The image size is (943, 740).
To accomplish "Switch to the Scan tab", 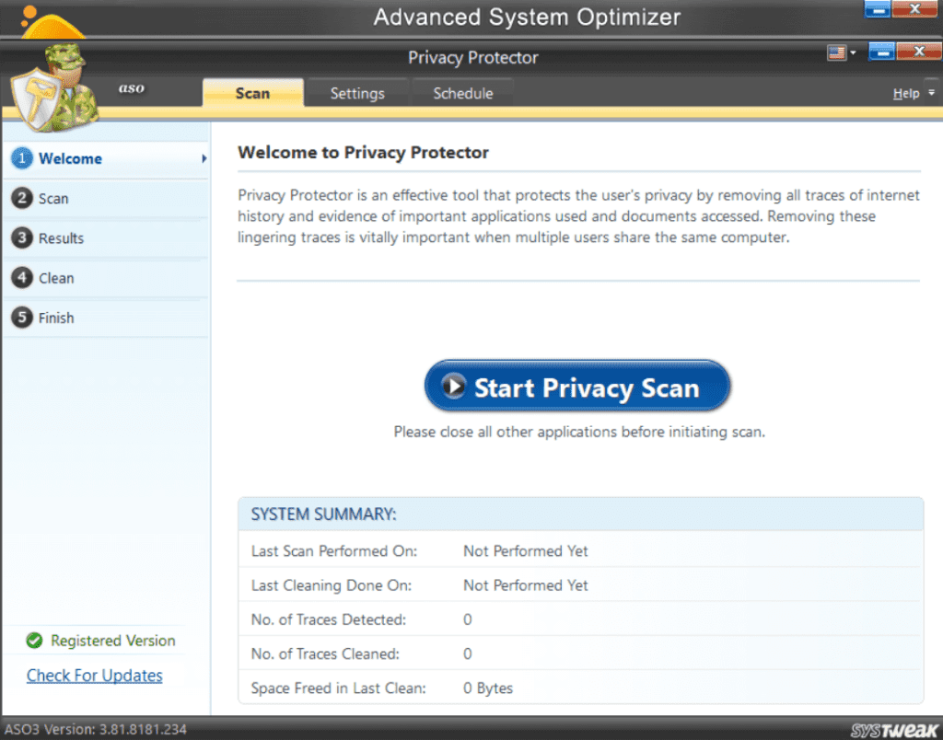I will tap(252, 93).
